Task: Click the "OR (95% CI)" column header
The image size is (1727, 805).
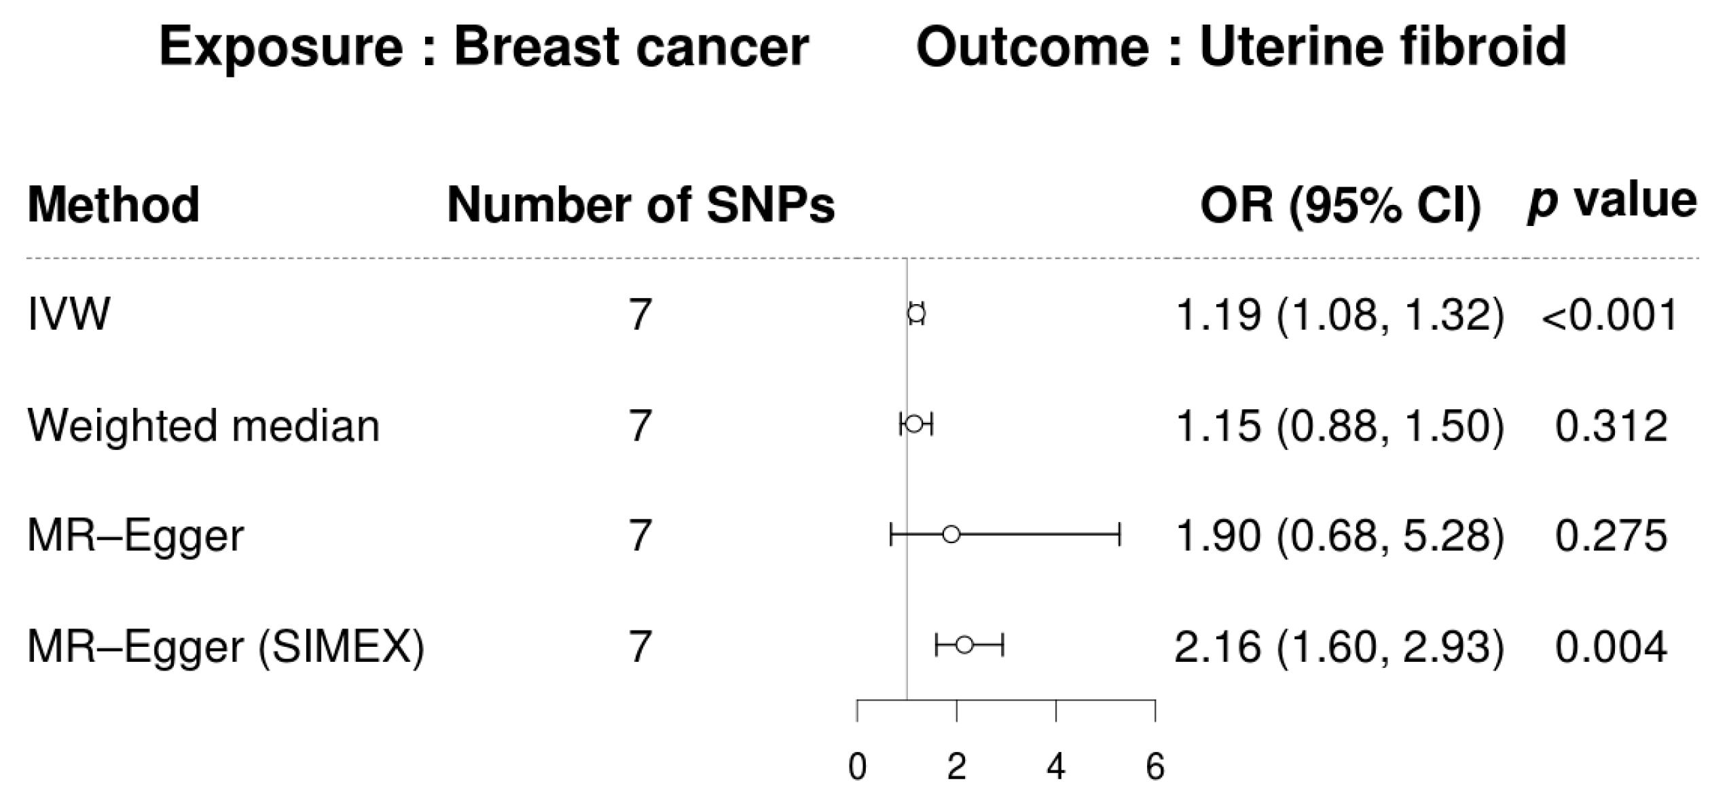Action: pyautogui.click(x=1341, y=204)
